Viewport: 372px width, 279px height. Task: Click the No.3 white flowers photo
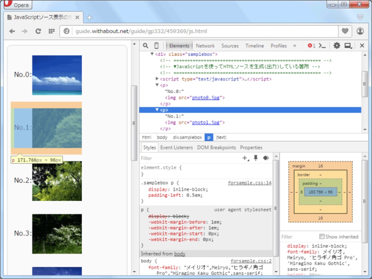point(57,234)
